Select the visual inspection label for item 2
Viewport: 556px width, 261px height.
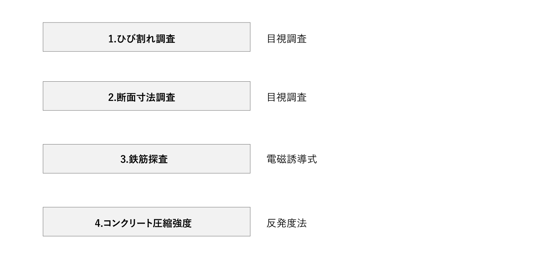tap(287, 97)
